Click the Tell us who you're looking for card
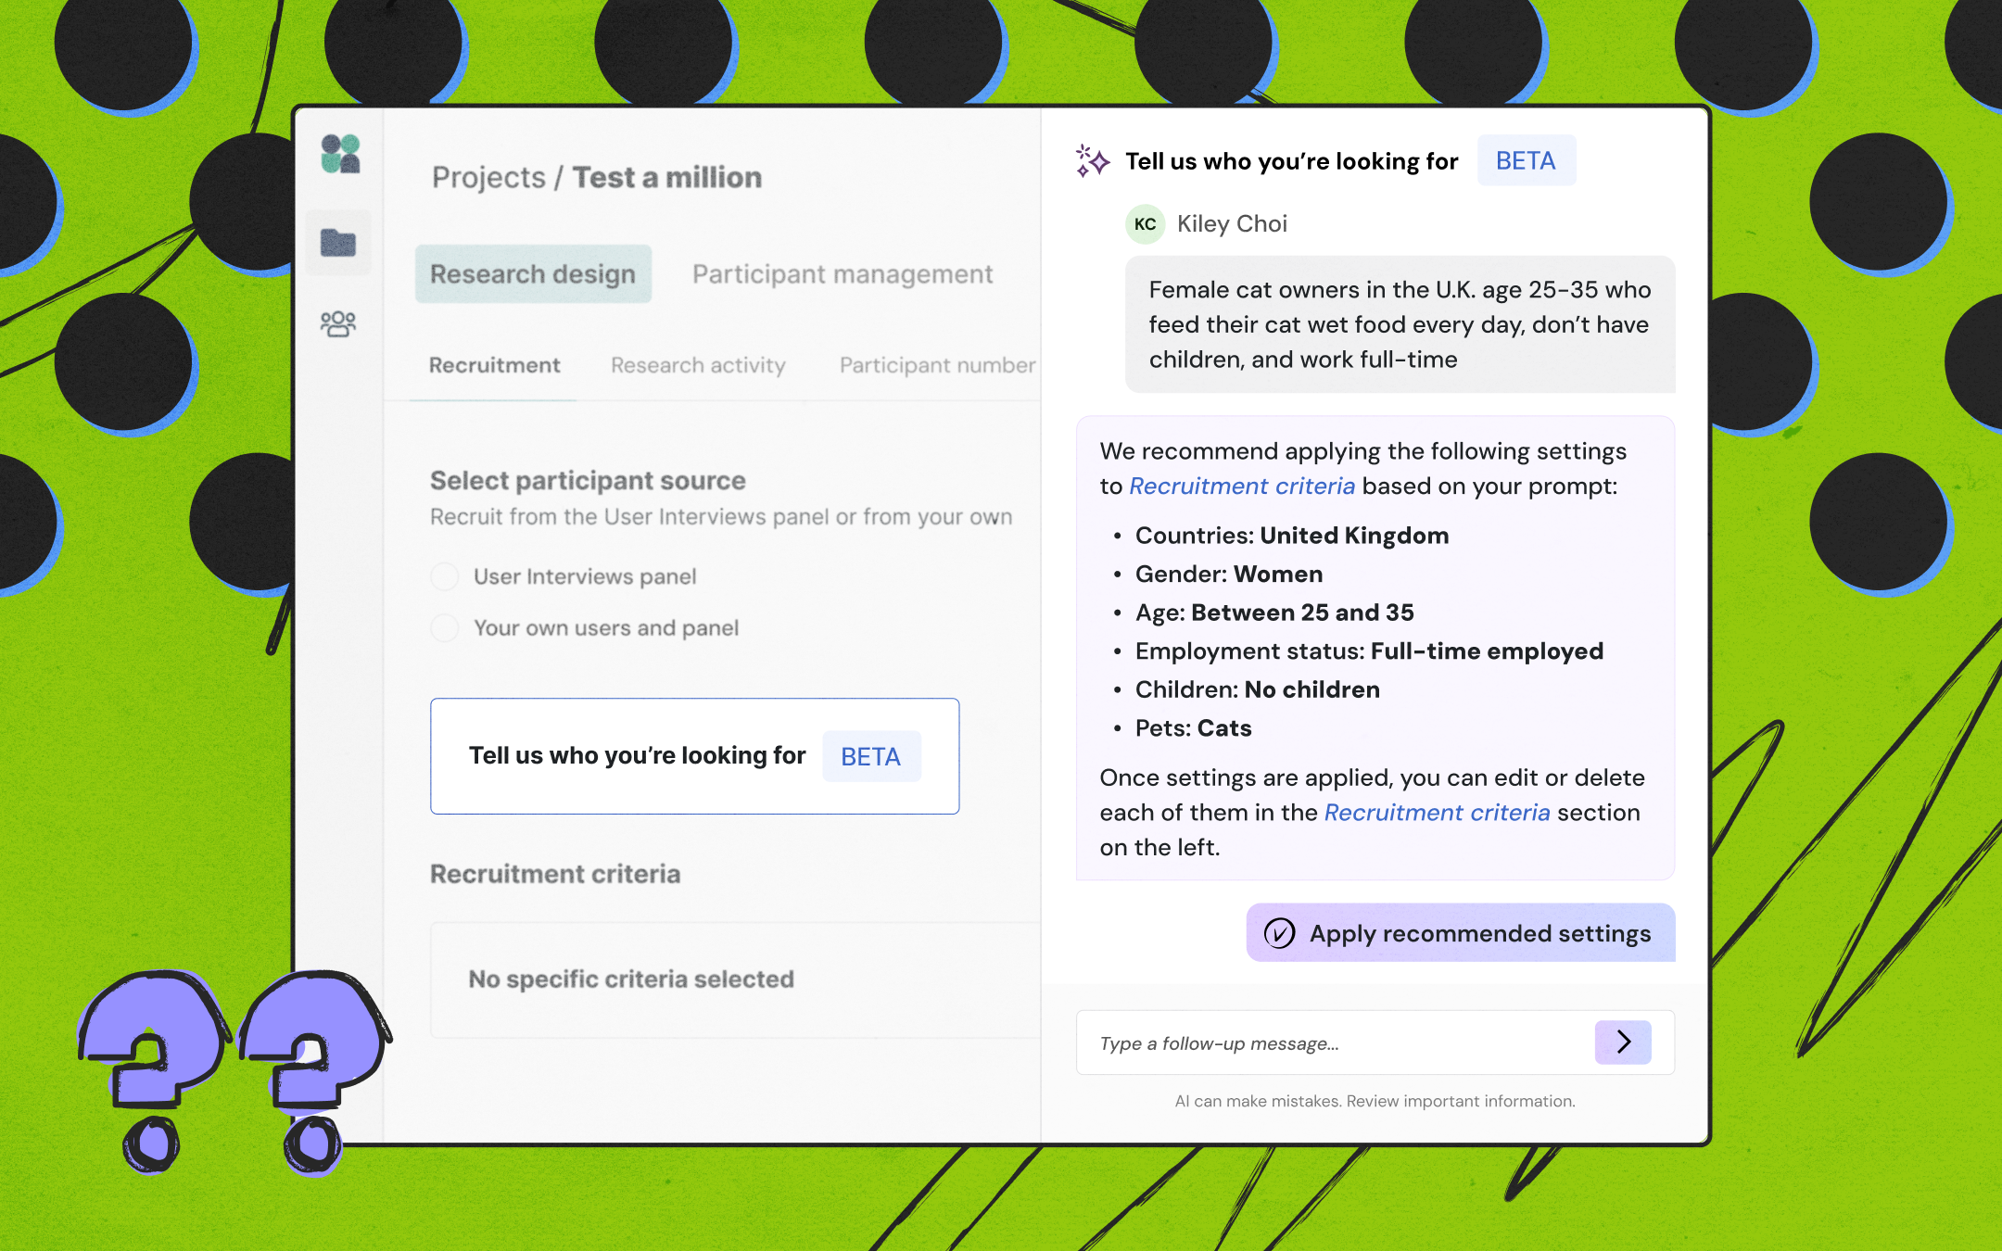The height and width of the screenshot is (1251, 2002). [694, 756]
